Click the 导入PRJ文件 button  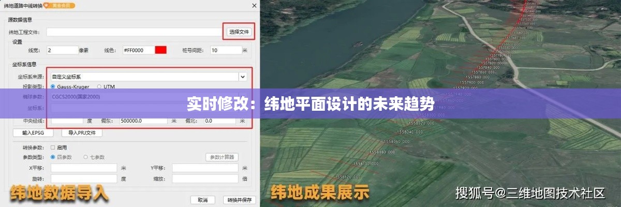click(82, 133)
